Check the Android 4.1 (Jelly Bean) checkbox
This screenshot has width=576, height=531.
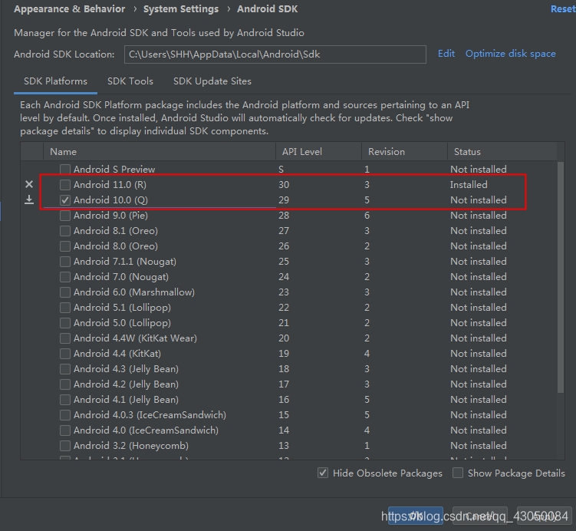tap(65, 400)
